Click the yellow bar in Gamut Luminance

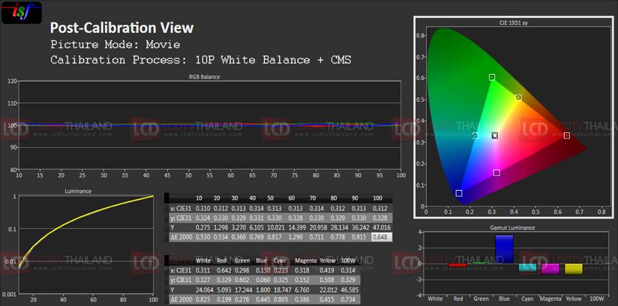tap(573, 269)
